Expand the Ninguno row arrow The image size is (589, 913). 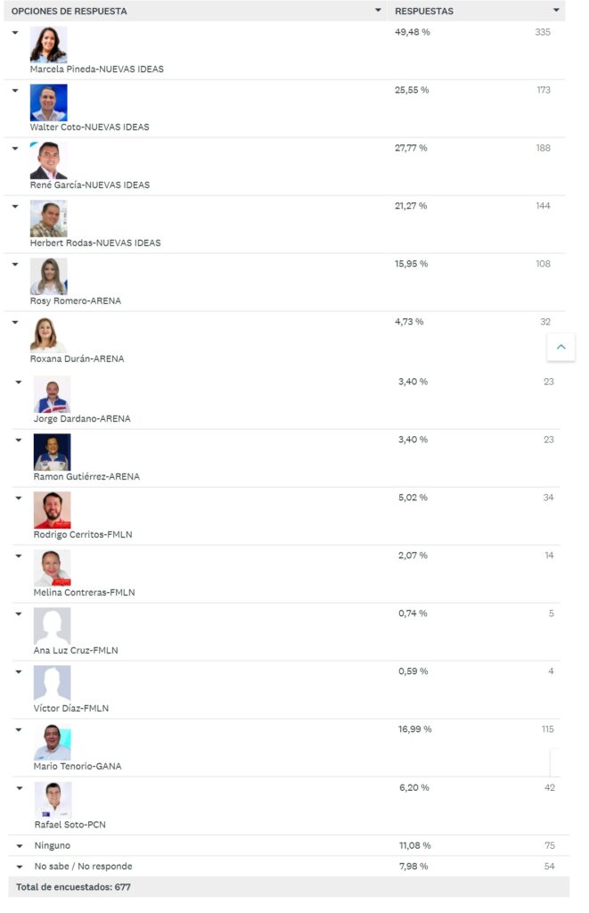[20, 846]
